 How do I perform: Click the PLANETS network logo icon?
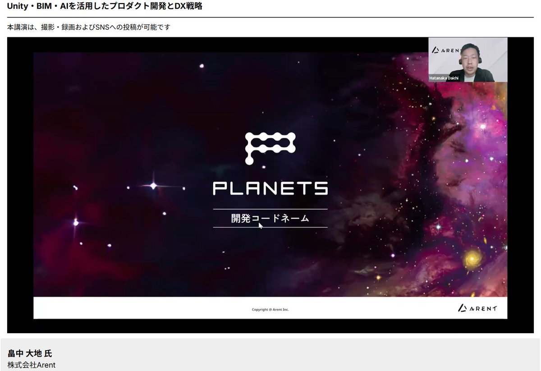[270, 148]
